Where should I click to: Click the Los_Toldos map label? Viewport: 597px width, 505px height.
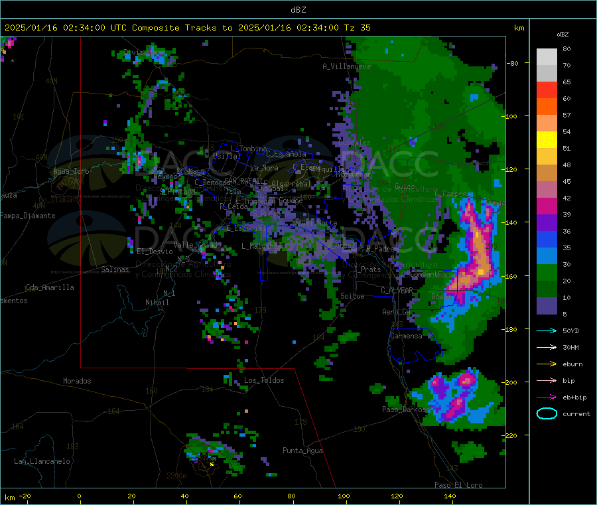point(264,380)
